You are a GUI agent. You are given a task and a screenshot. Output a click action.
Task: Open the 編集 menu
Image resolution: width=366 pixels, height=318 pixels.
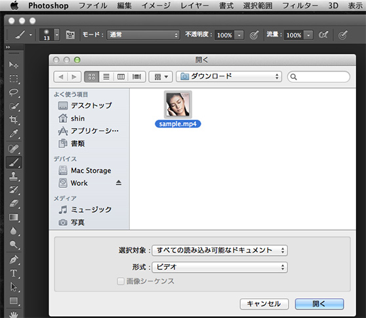[x=124, y=5]
